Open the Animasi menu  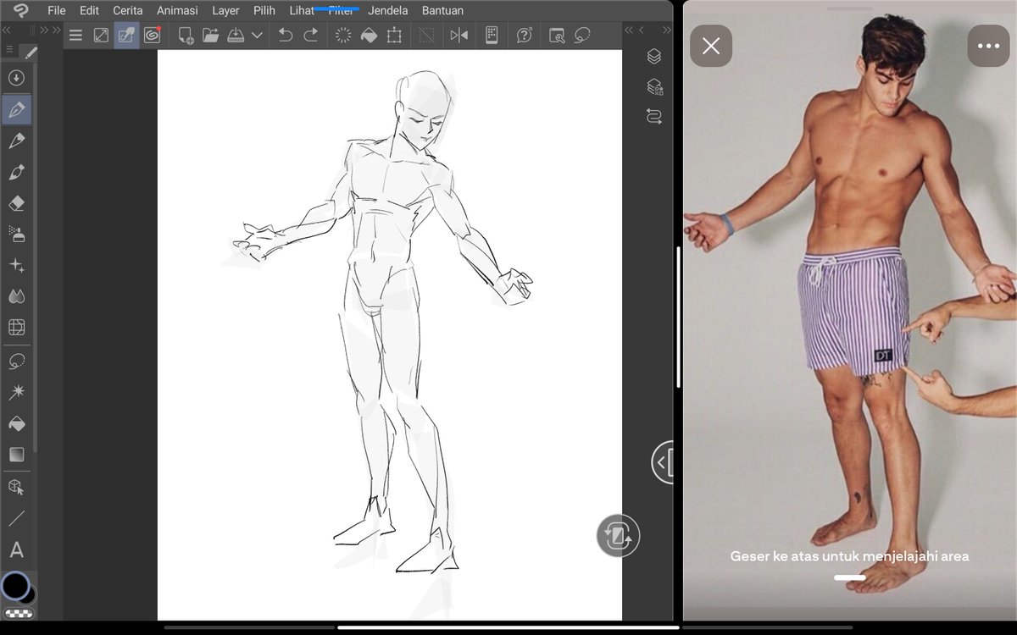[177, 11]
